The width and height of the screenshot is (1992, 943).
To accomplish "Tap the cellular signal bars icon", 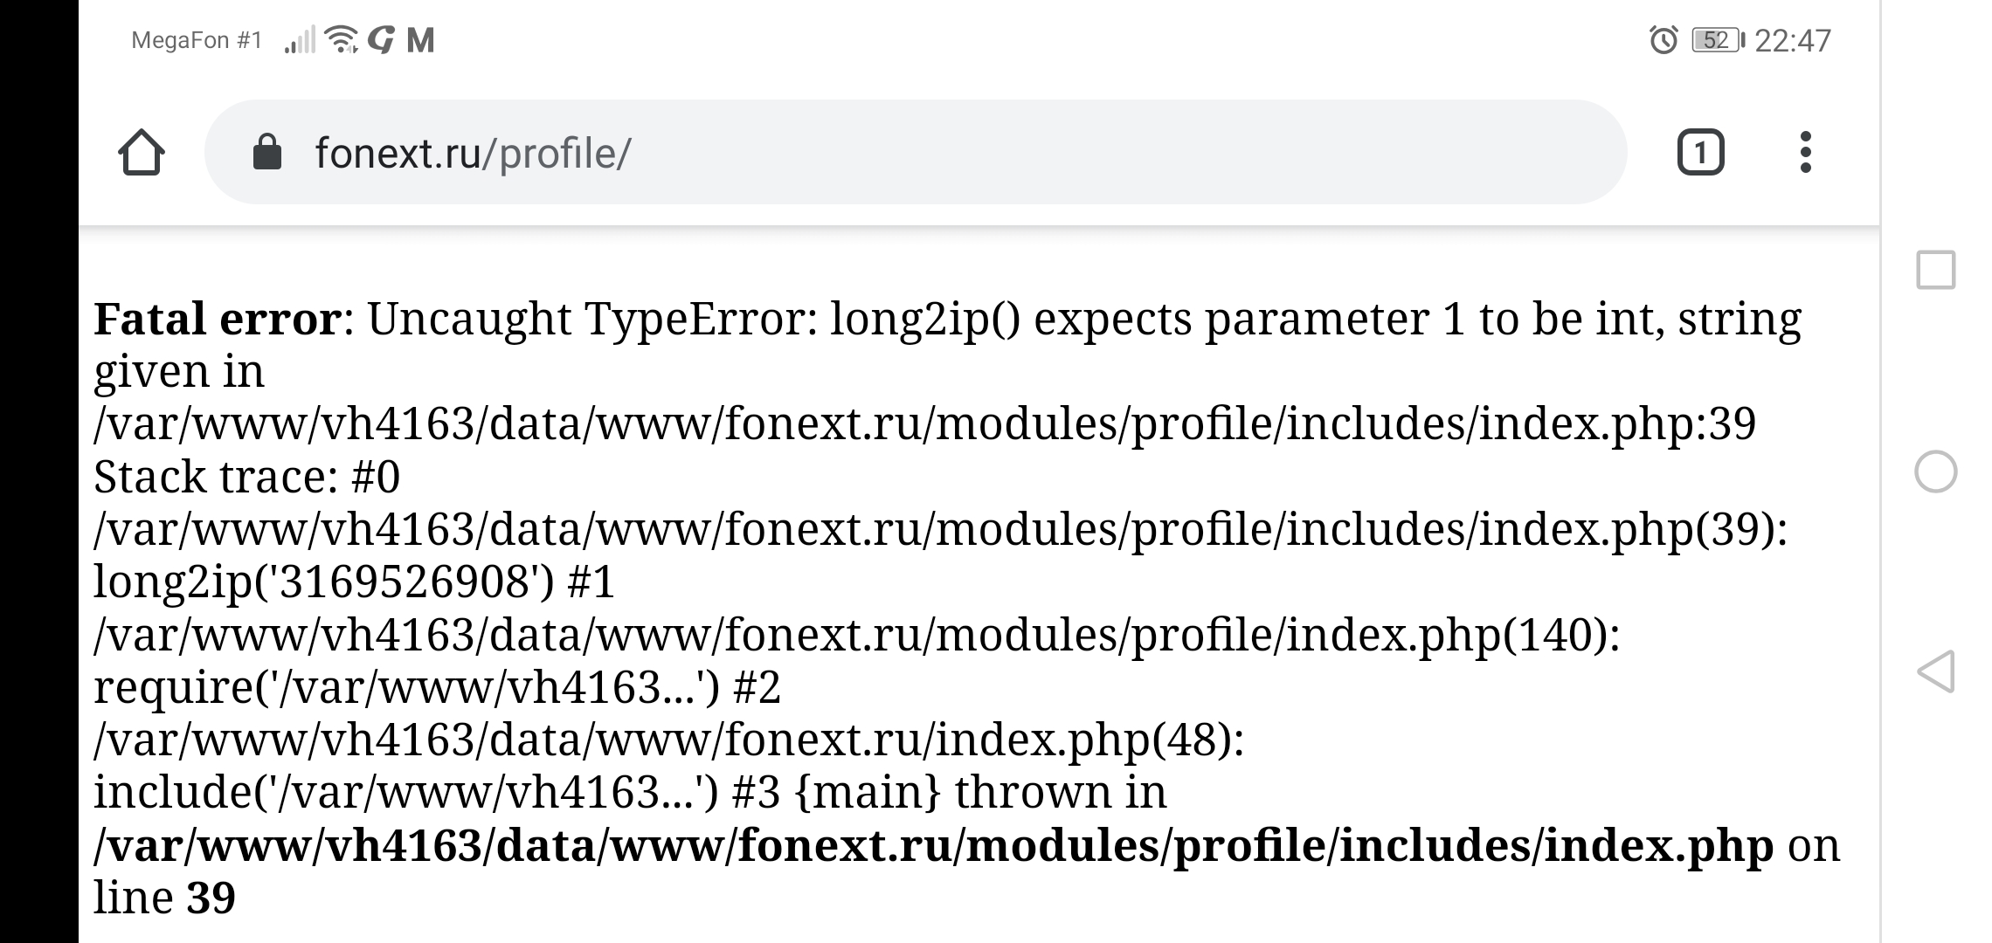I will click(300, 40).
